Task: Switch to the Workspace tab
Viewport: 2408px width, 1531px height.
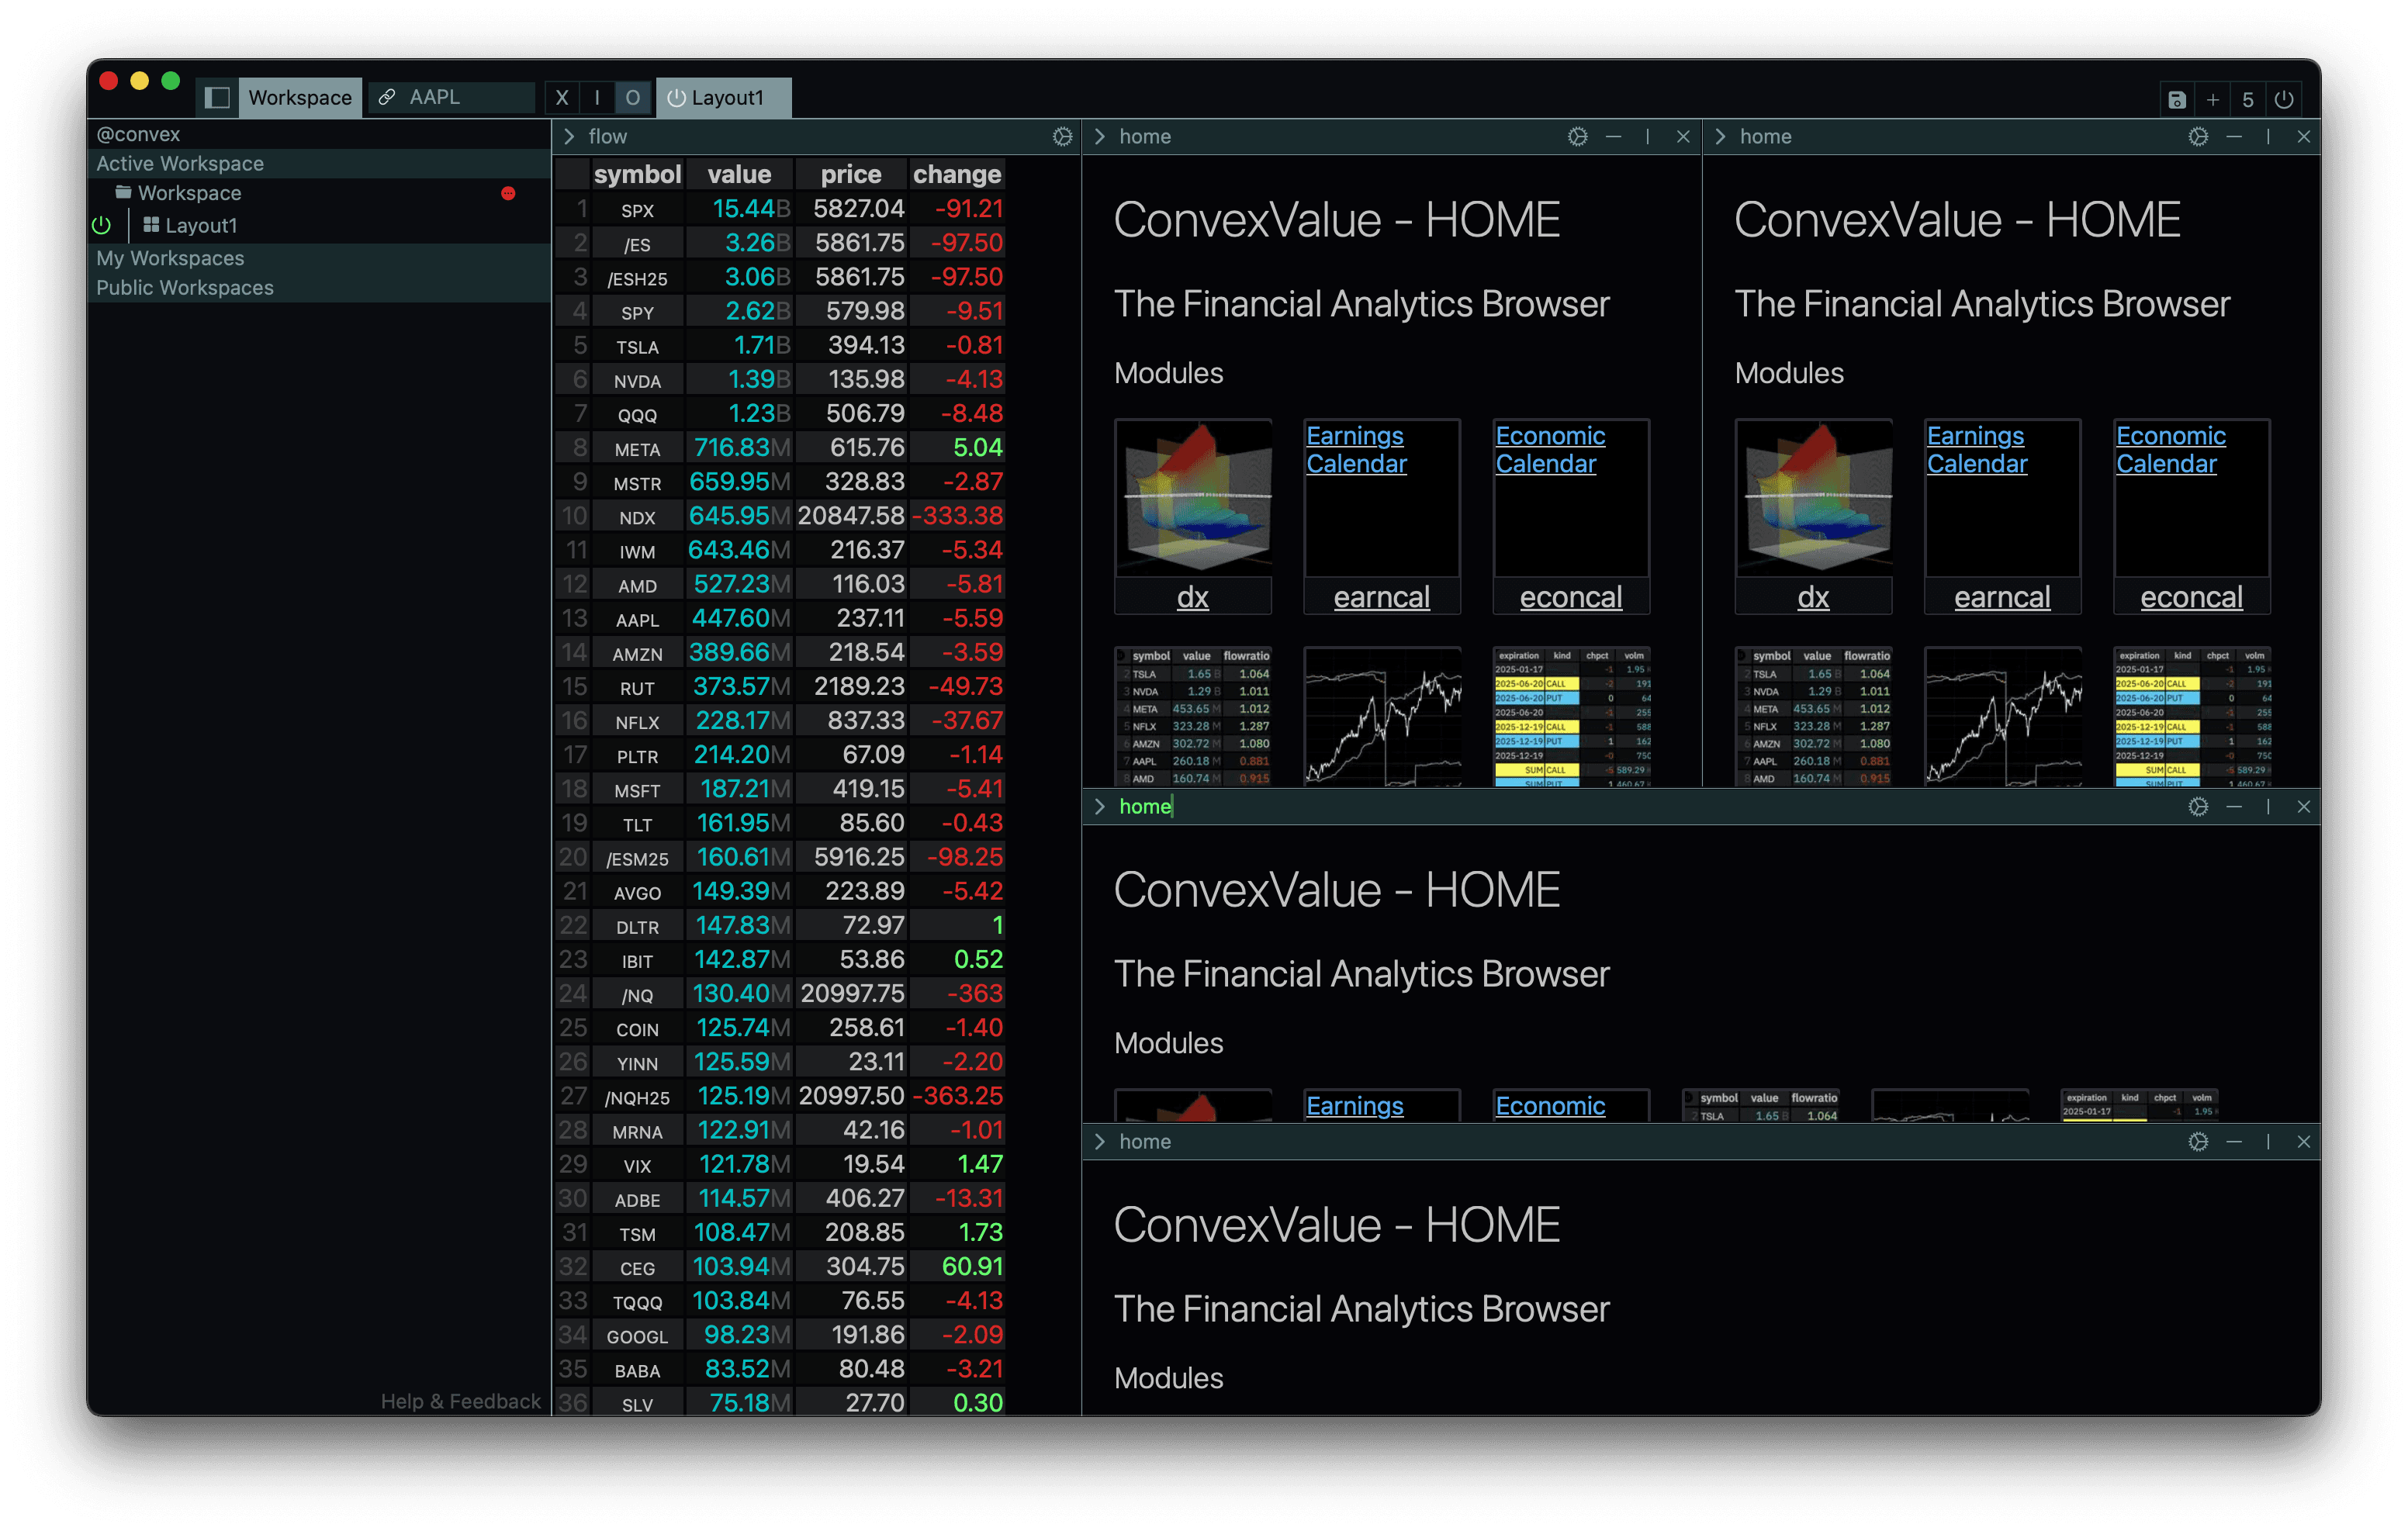Action: tap(299, 97)
